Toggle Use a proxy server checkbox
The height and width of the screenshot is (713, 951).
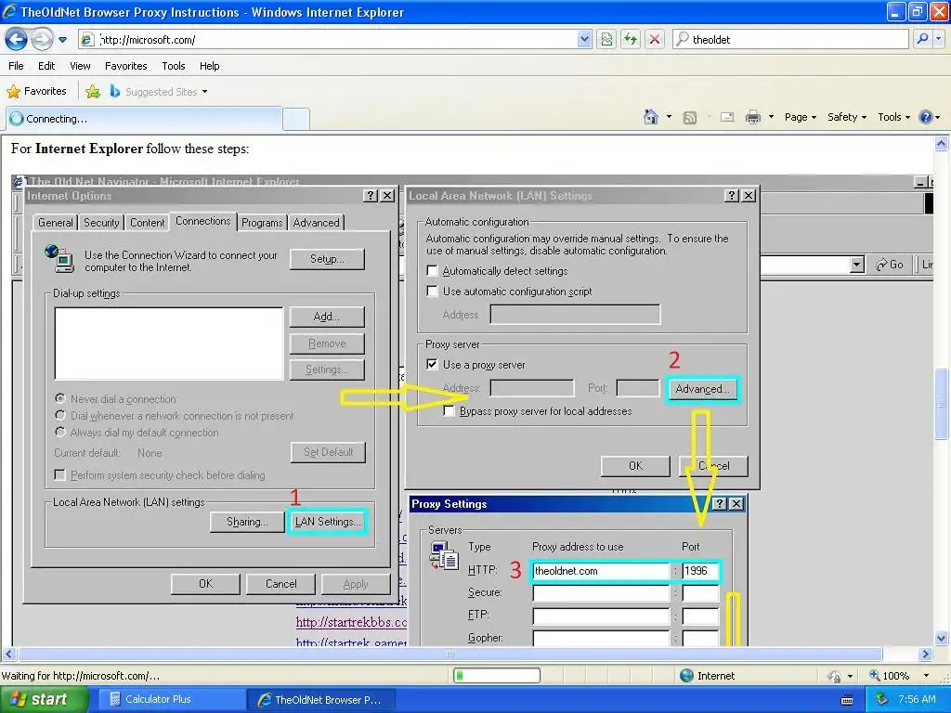point(433,365)
